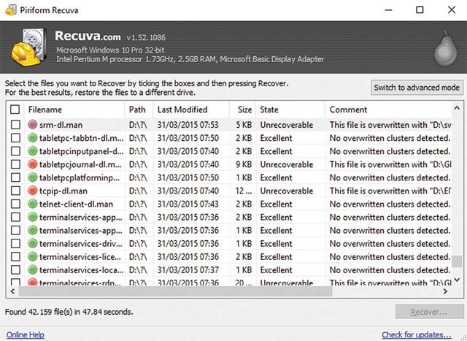Tick the checkbox for srm-dl.man
The image size is (467, 341).
pos(15,125)
